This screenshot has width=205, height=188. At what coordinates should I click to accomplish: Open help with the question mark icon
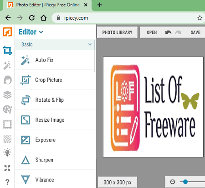click(7, 182)
